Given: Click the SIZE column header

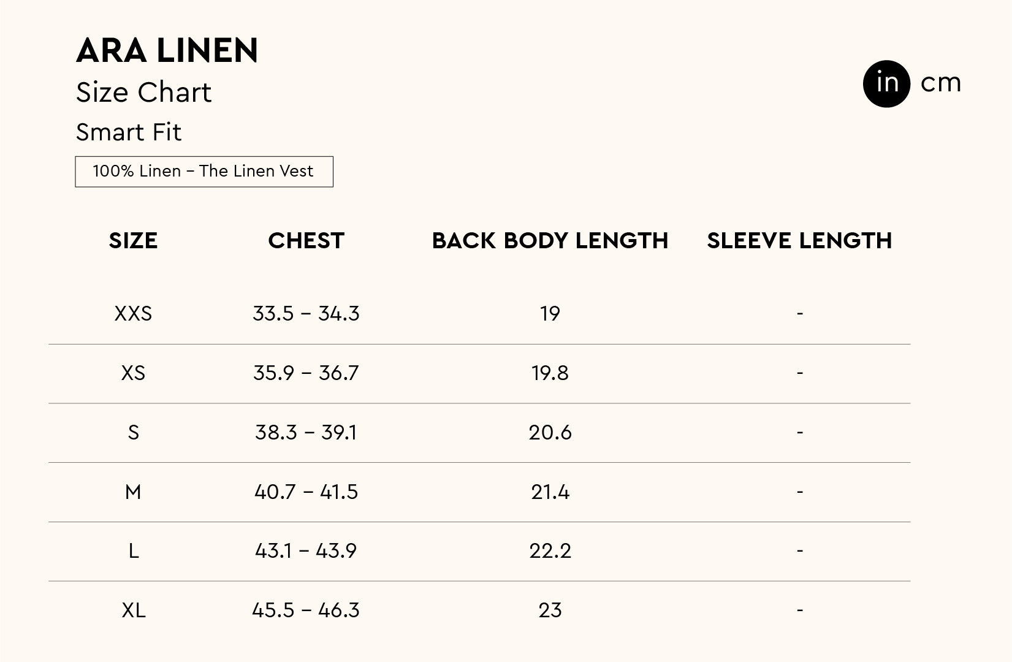Looking at the screenshot, I should (x=133, y=241).
